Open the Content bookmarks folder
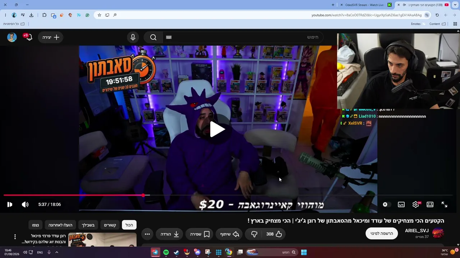Screen dimensions: 460x258 (x=437, y=24)
